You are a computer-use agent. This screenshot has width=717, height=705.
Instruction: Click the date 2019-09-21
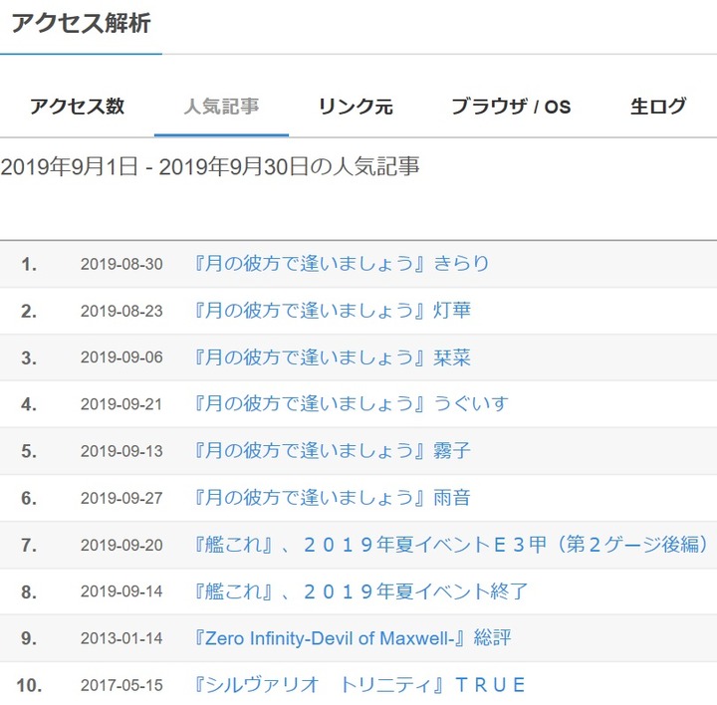(x=121, y=404)
